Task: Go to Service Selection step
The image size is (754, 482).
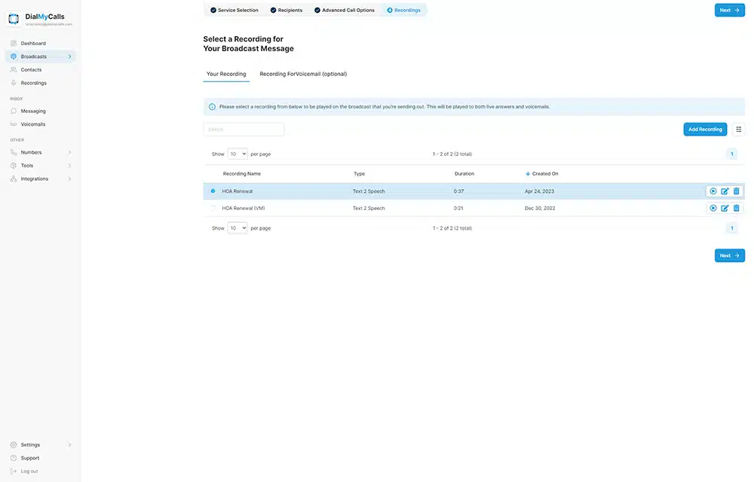Action: click(234, 11)
